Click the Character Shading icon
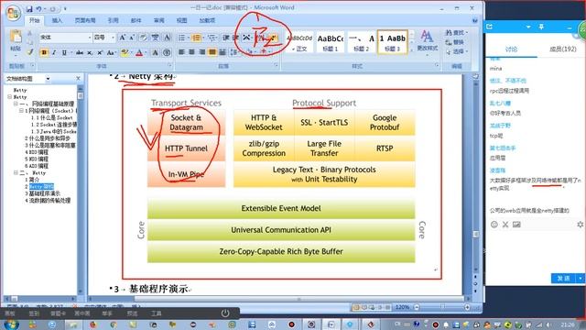The image size is (586, 330). pos(155,53)
